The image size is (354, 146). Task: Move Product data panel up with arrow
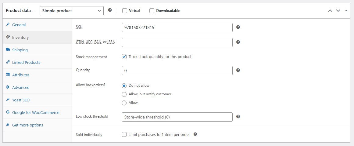pos(330,11)
